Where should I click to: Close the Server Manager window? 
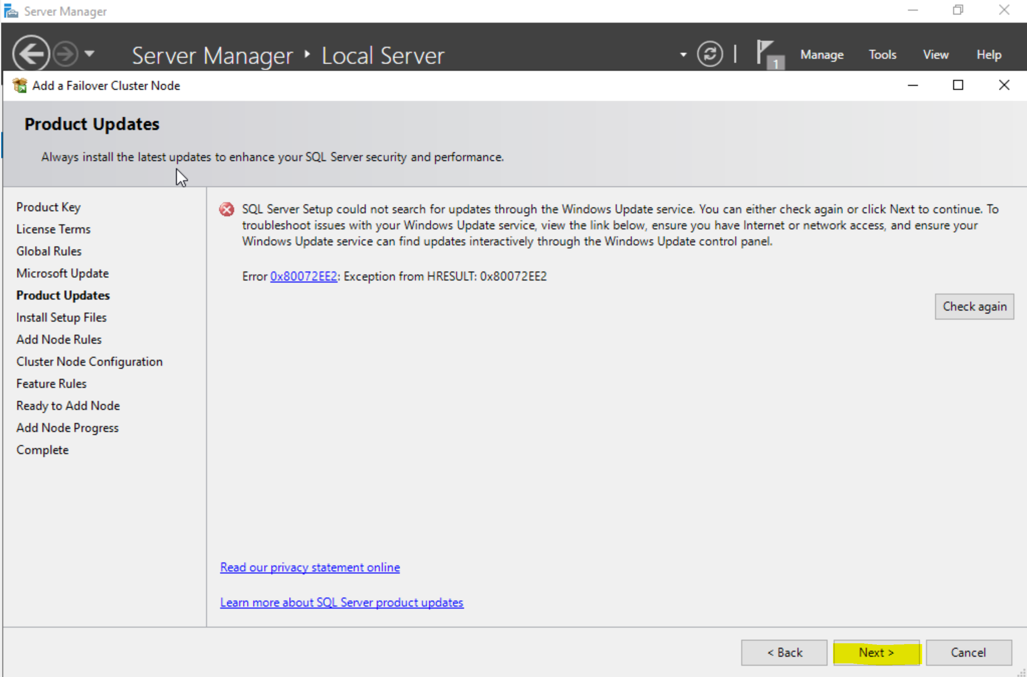[x=1004, y=10]
